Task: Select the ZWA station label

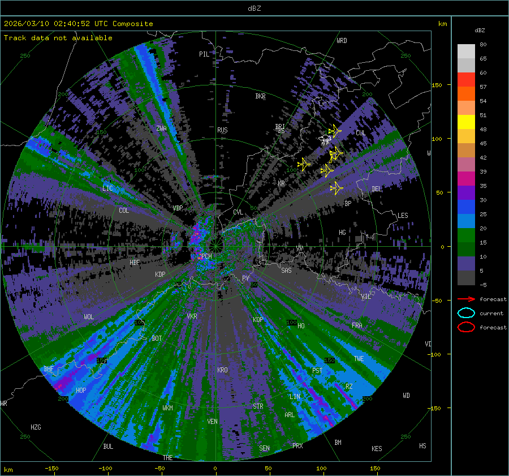Action: pyautogui.click(x=161, y=128)
